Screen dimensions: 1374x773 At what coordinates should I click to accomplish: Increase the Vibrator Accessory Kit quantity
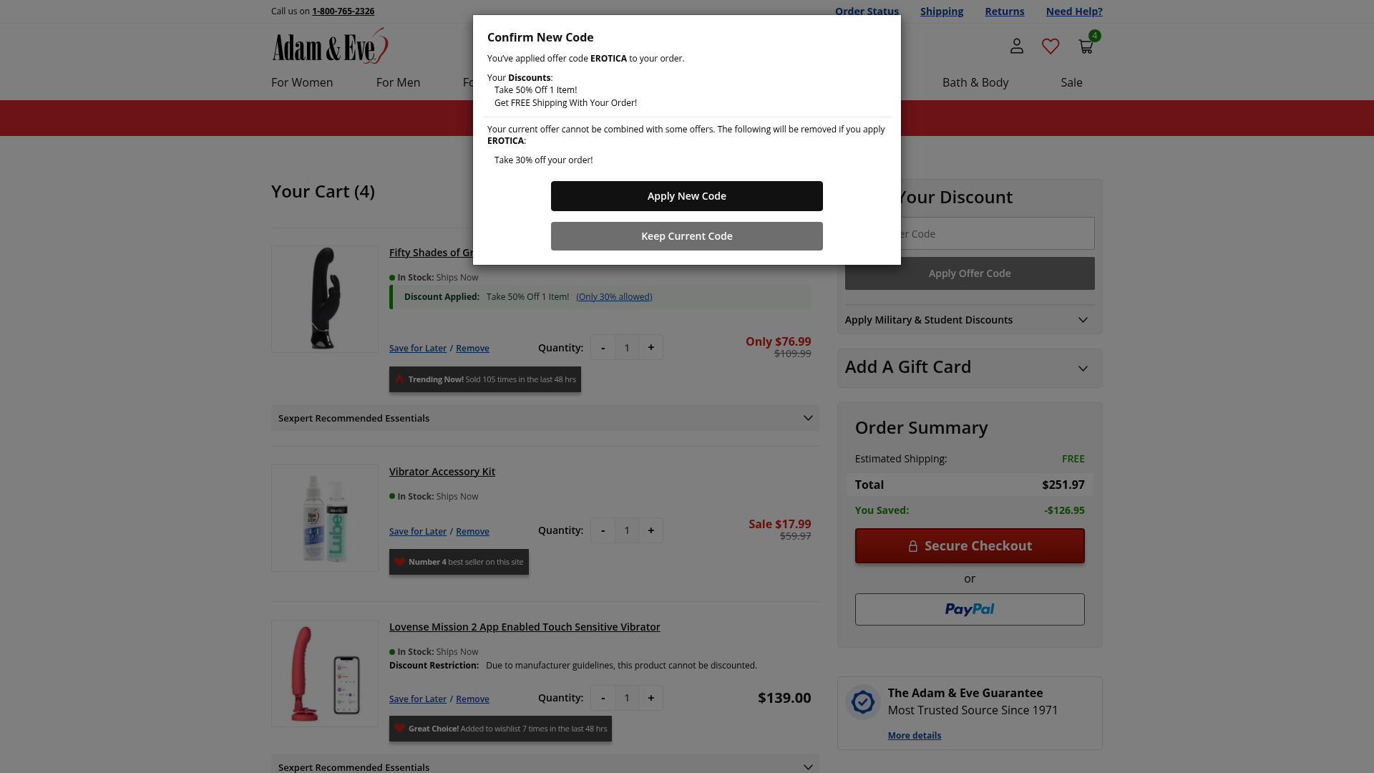tap(651, 530)
